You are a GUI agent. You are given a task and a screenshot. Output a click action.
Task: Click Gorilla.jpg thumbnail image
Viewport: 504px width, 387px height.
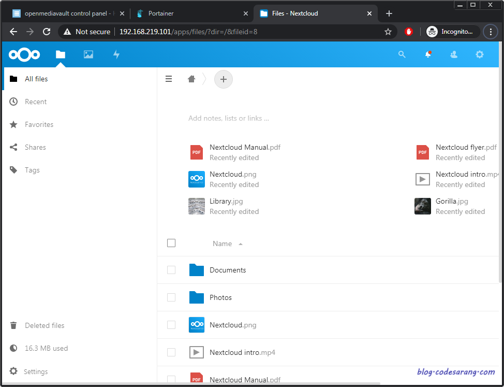tap(423, 206)
